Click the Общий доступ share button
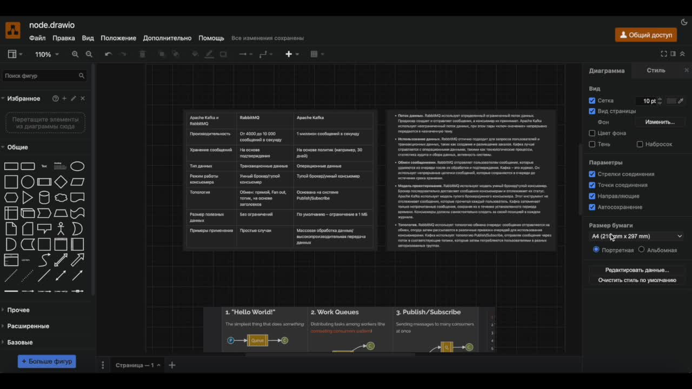The width and height of the screenshot is (692, 389). [646, 35]
